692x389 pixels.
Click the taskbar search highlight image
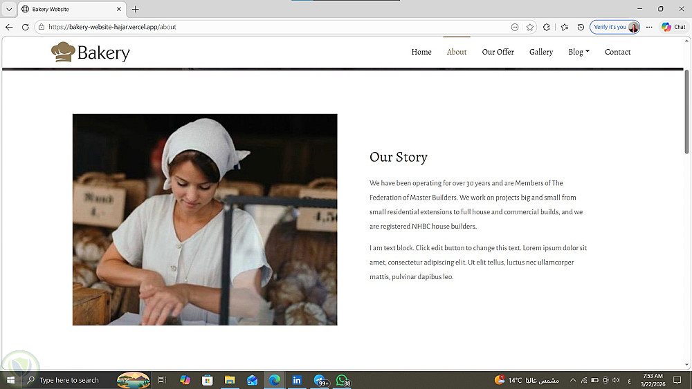[134, 380]
